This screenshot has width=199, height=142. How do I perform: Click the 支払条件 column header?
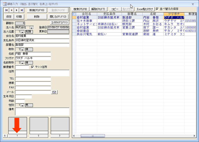click(x=109, y=14)
